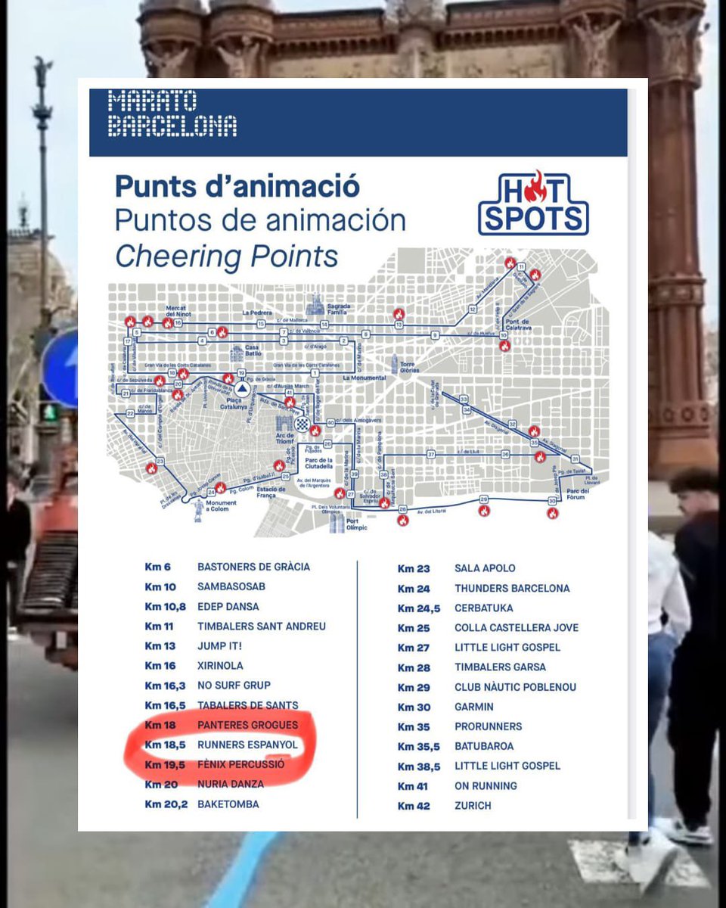Viewport: 726px width, 908px height.
Task: Select the Km 24 Thunders Barcelona row
Action: [483, 588]
